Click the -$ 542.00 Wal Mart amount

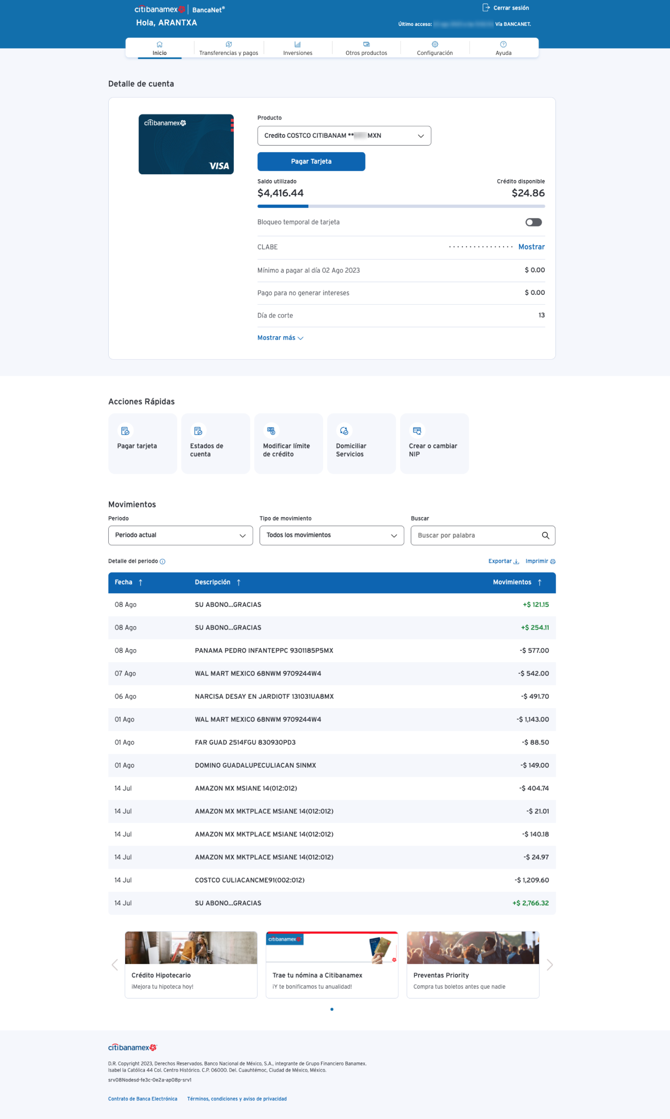point(534,673)
